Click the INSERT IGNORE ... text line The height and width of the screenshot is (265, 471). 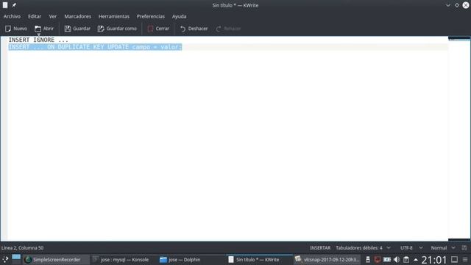pos(38,40)
